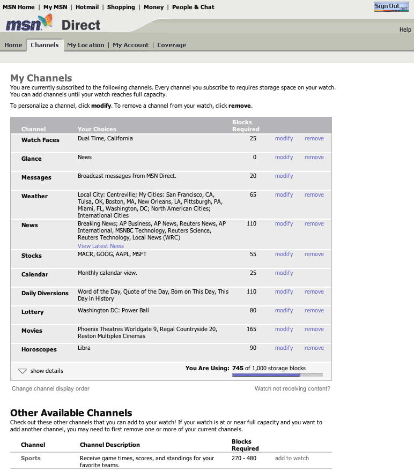Remove the Daily Diversions channel

[x=314, y=291]
